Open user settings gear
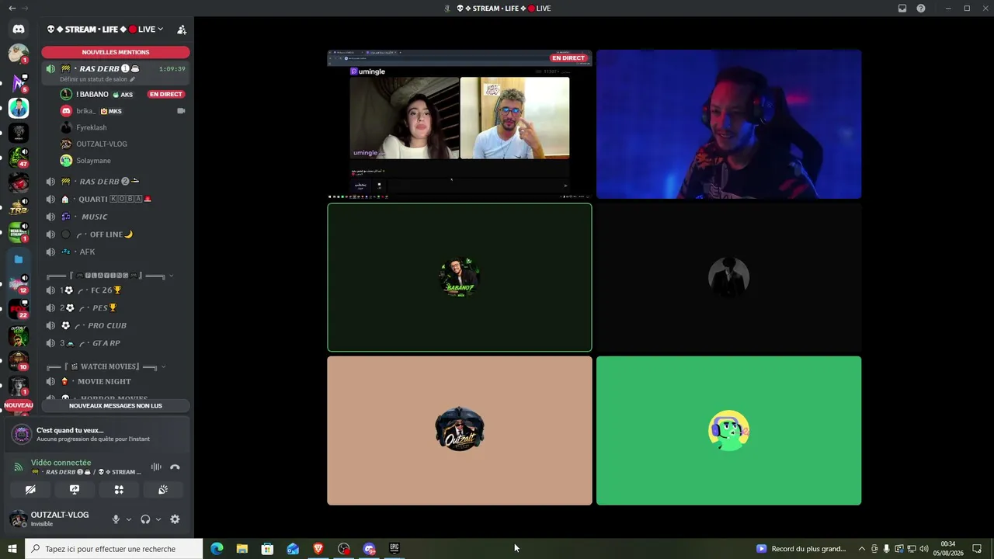This screenshot has width=994, height=559. (x=175, y=519)
